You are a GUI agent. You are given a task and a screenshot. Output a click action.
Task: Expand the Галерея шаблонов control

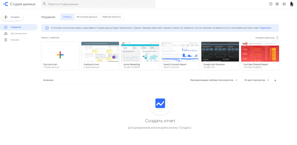(267, 38)
